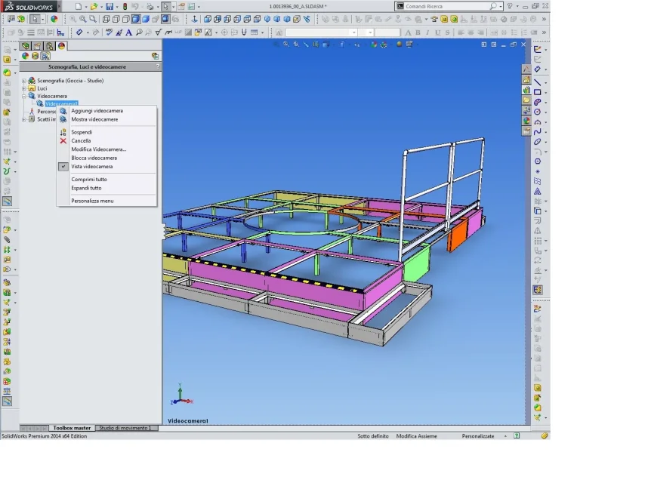Screen dimensions: 645x483
Task: Click the New document icon
Action: [79, 7]
